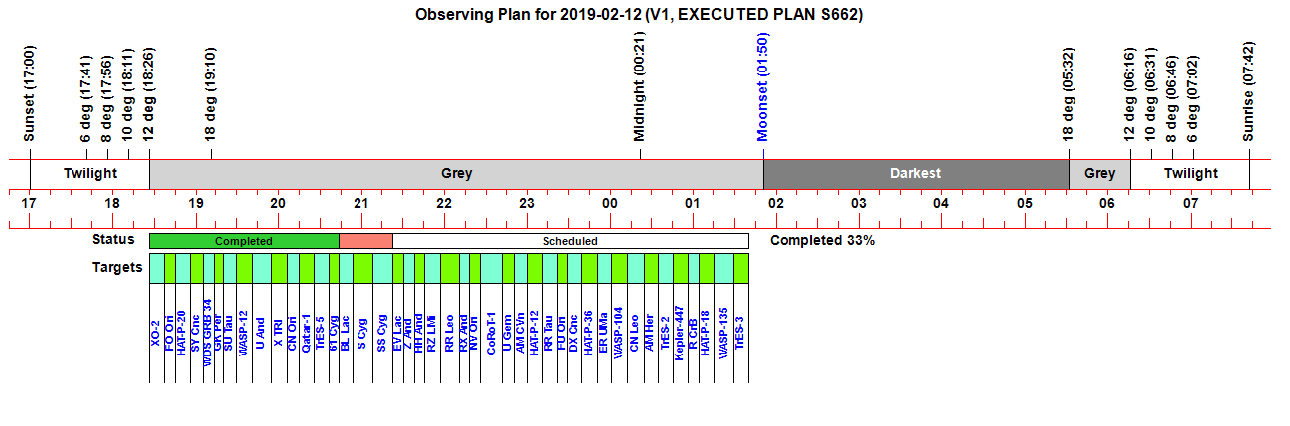This screenshot has width=1290, height=426.
Task: Click the 18 deg (05:32) morning marker
Action: click(x=1069, y=94)
